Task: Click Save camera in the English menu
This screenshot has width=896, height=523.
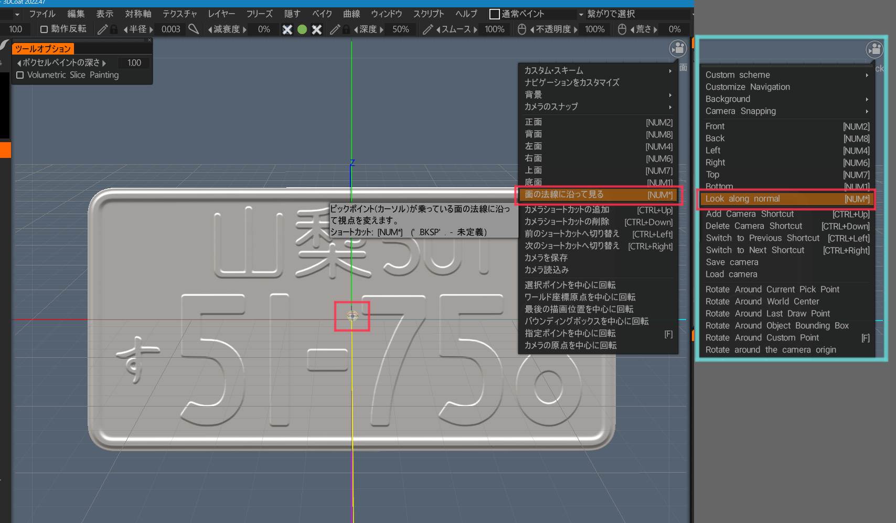Action: (x=787, y=262)
